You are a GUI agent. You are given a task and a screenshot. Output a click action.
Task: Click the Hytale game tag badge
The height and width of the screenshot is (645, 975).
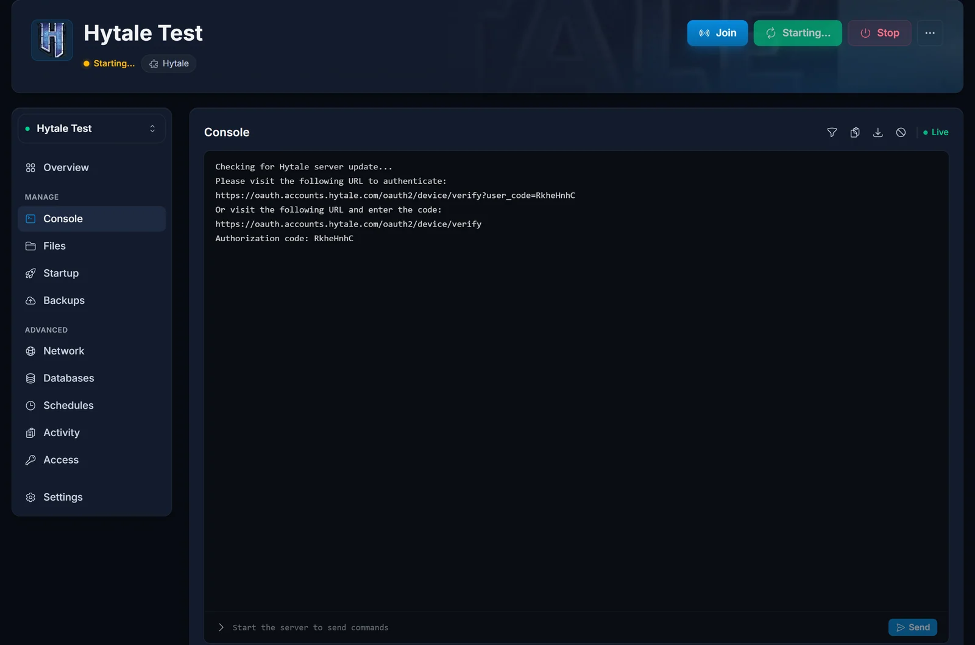point(169,63)
